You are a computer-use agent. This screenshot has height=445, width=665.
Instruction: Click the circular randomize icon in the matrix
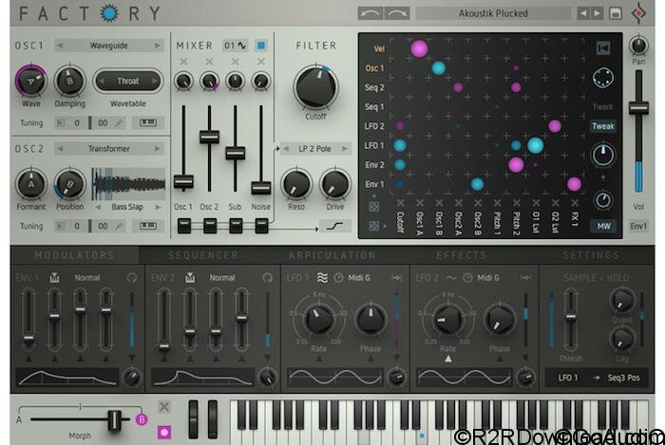click(x=603, y=78)
